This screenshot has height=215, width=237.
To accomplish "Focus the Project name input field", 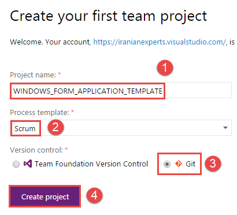I will pos(121,91).
